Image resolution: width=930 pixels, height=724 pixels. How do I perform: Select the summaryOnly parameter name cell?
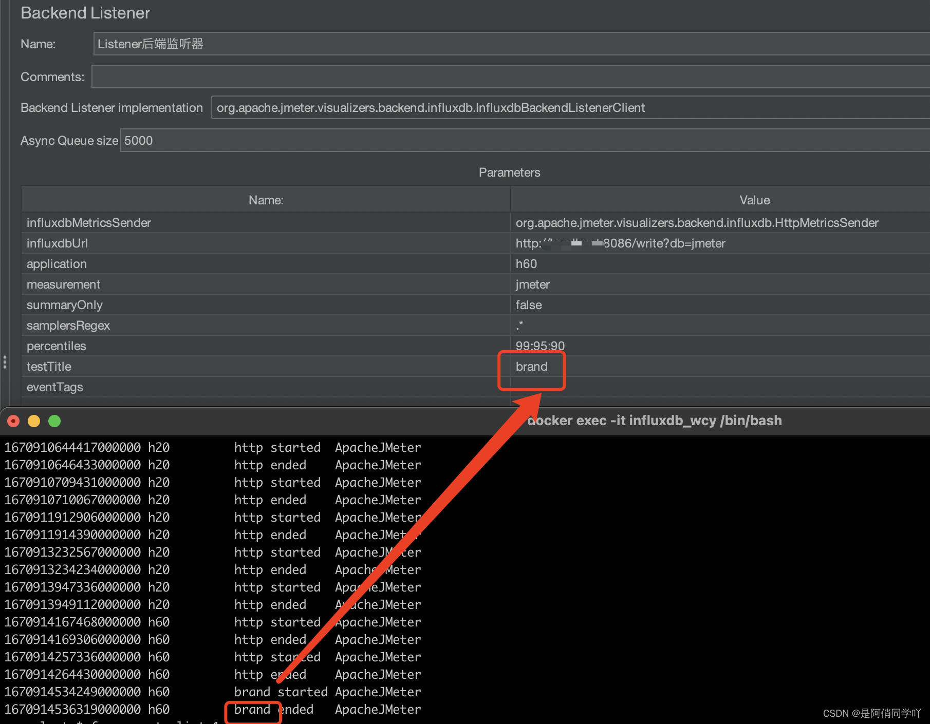tap(266, 304)
